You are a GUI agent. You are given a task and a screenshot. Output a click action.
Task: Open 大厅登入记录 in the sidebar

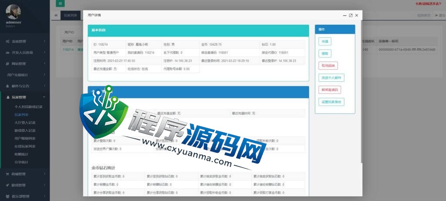point(25,123)
